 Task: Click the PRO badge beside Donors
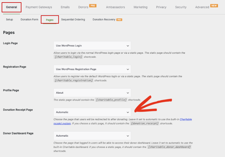(93, 6)
